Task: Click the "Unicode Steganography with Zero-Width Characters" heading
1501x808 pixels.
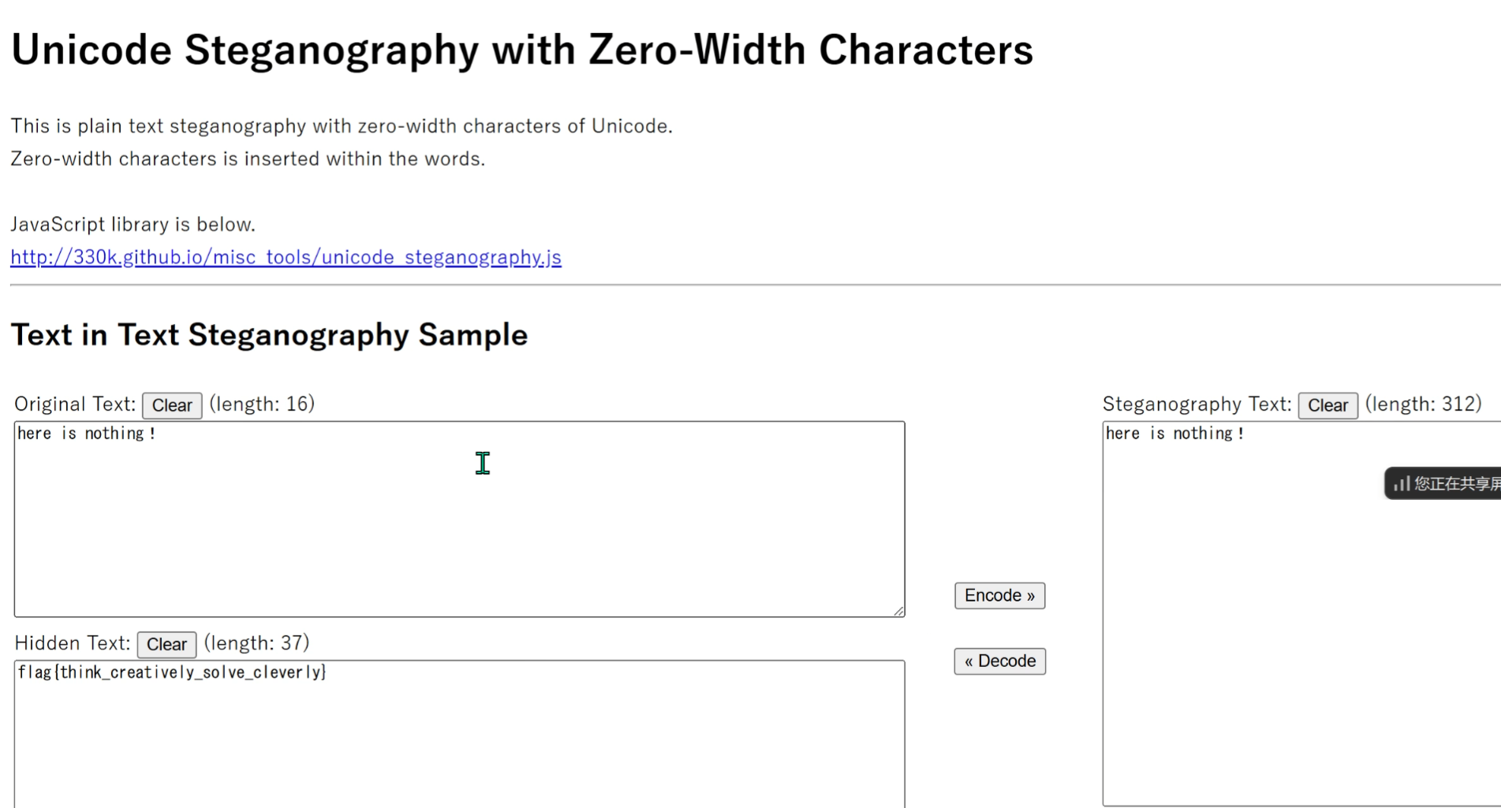Action: point(521,50)
